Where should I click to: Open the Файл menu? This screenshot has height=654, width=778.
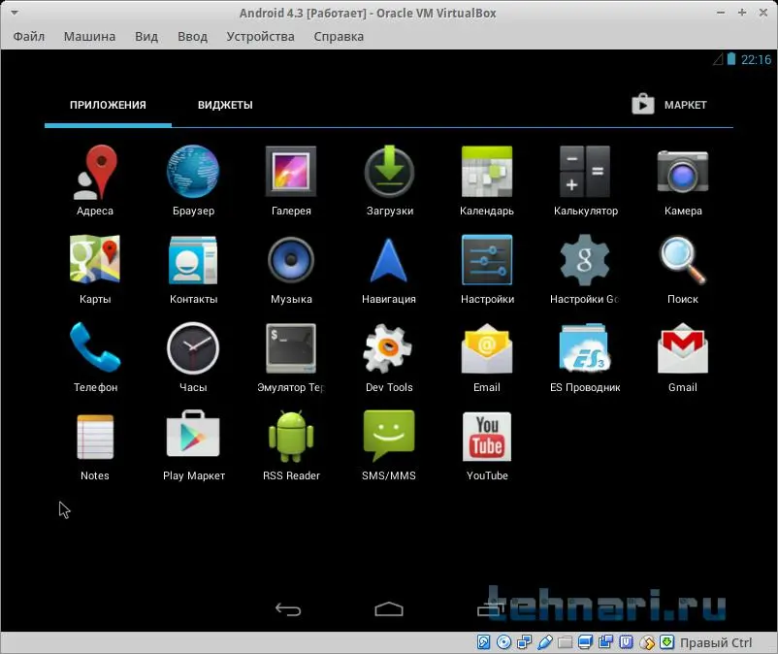tap(29, 36)
